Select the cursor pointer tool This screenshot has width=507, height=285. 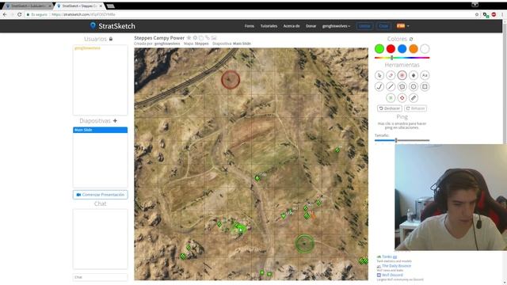(379, 75)
